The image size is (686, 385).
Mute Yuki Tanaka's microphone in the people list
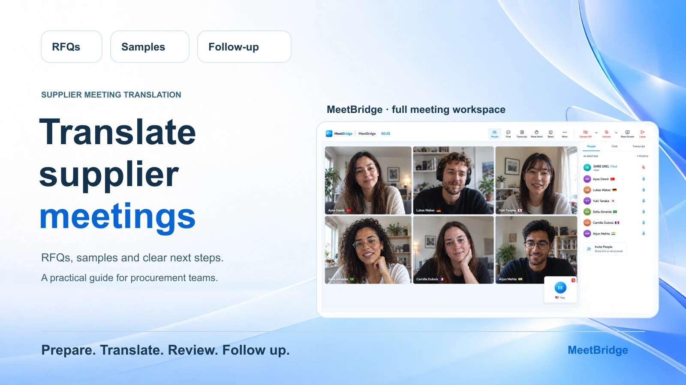click(644, 201)
